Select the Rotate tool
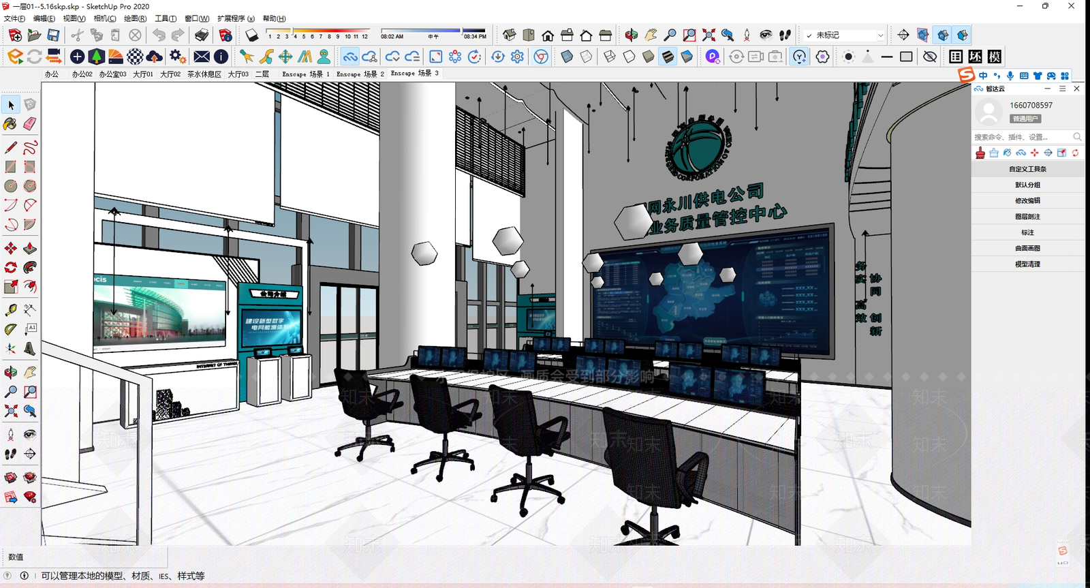The height and width of the screenshot is (588, 1090). pyautogui.click(x=10, y=267)
